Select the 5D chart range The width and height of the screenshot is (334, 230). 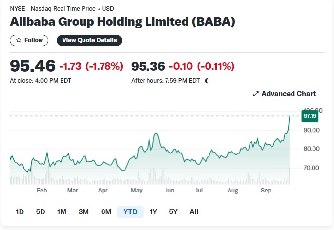pos(40,212)
